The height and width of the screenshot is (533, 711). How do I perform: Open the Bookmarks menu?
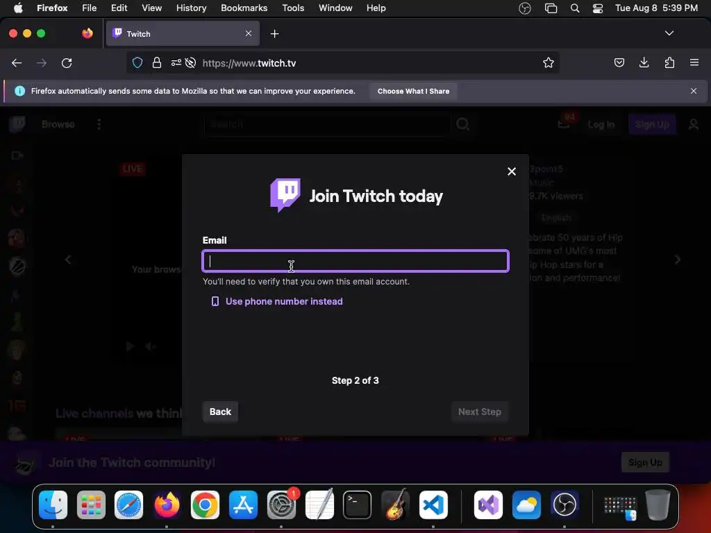244,8
